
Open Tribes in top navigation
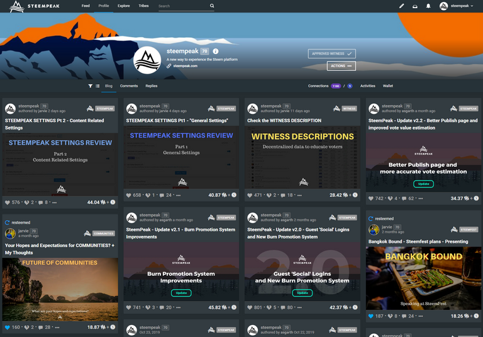pyautogui.click(x=143, y=6)
